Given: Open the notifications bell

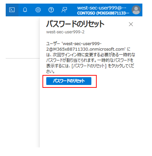Looking at the screenshot, I should [25, 10].
